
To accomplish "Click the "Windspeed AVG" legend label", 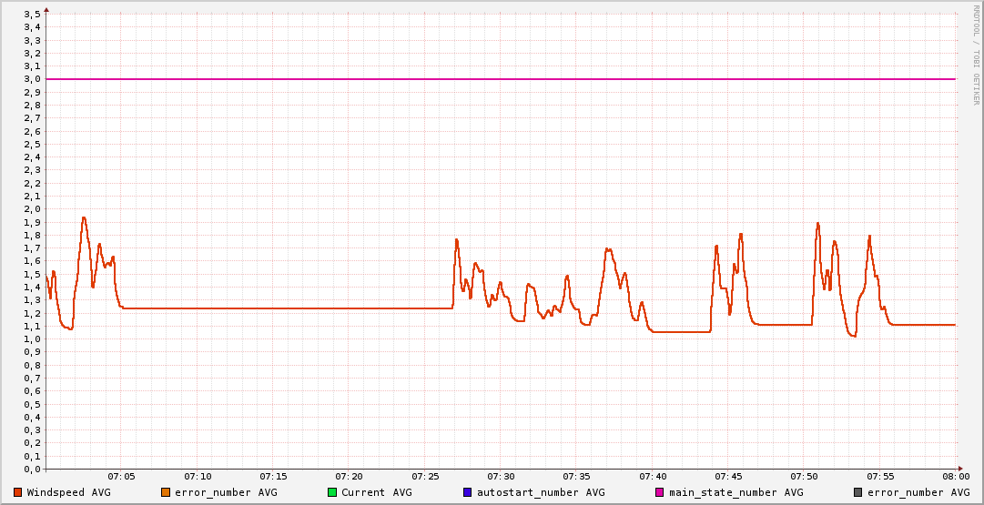I will pyautogui.click(x=68, y=492).
